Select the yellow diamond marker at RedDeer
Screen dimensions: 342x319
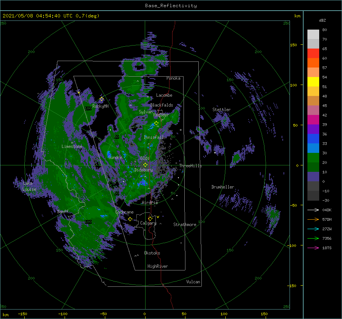[157, 123]
